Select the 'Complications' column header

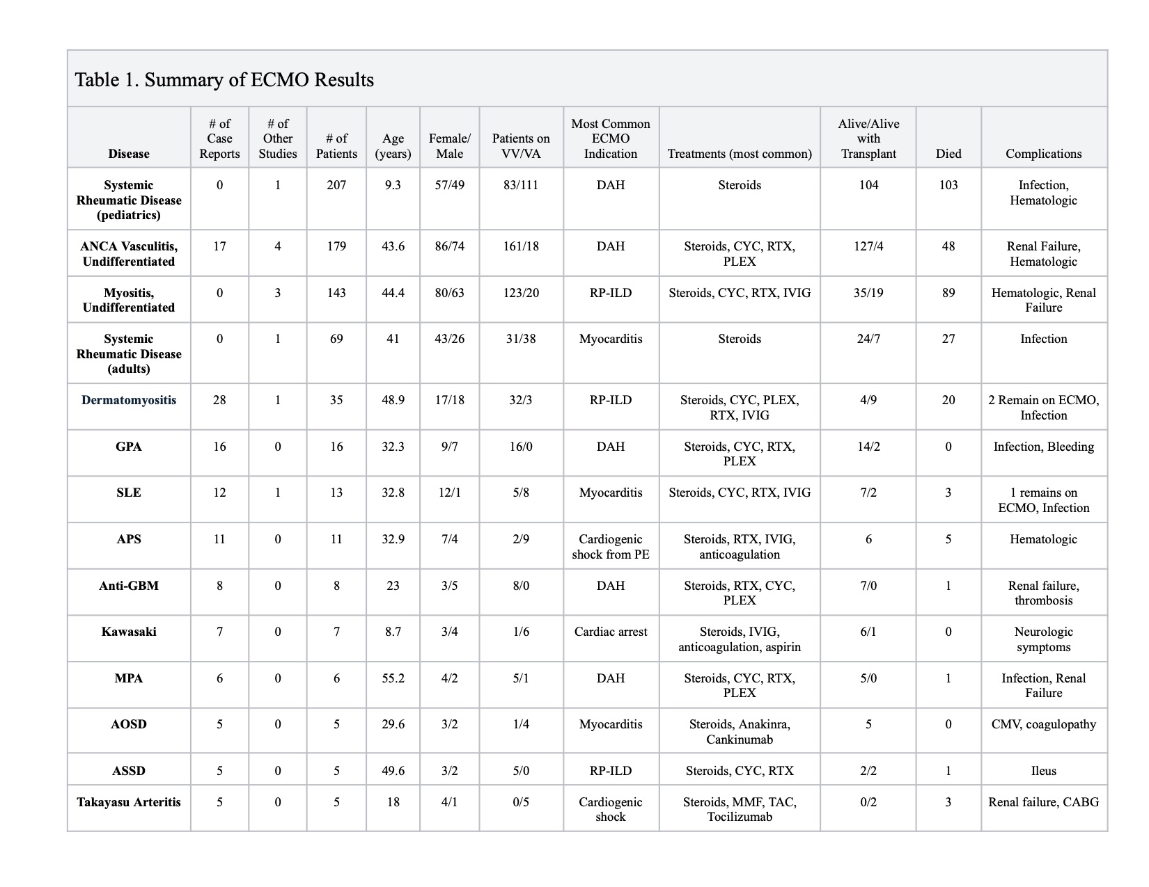[x=1043, y=154]
